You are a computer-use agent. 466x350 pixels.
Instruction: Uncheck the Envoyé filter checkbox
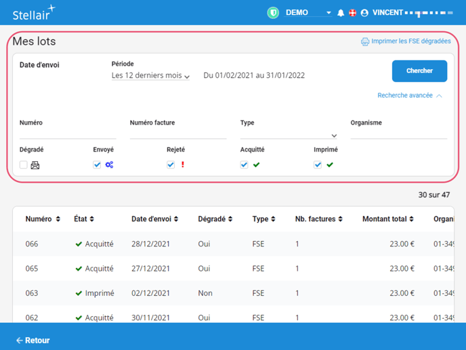[x=97, y=165]
